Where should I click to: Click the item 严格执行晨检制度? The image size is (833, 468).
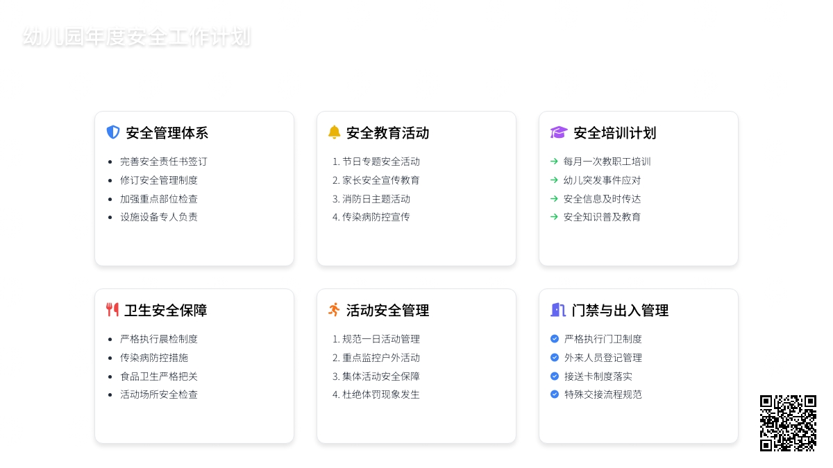coord(159,339)
